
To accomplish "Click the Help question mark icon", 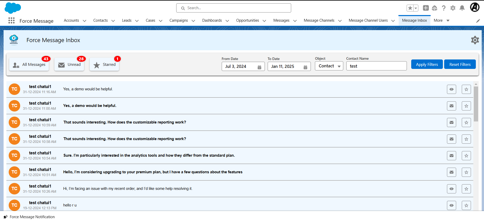I will (444, 8).
